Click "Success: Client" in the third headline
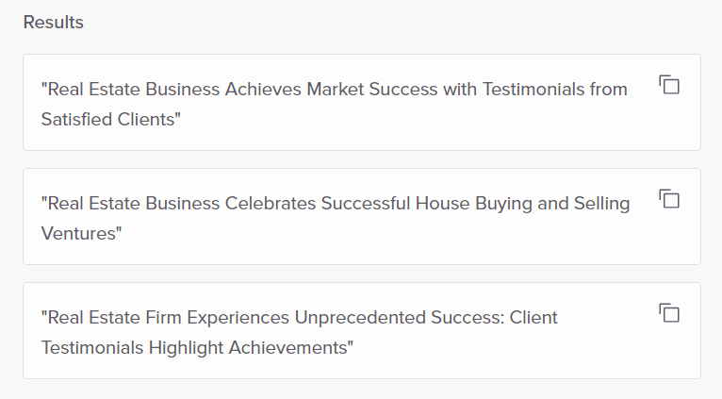Viewport: 722px width, 399px height. pos(494,318)
